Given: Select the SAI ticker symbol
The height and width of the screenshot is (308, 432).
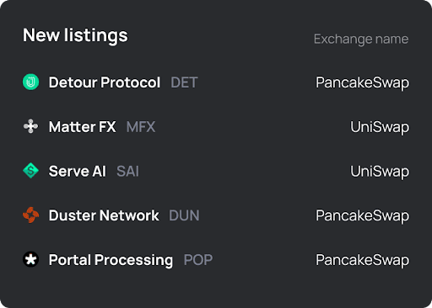Looking at the screenshot, I should [x=127, y=171].
